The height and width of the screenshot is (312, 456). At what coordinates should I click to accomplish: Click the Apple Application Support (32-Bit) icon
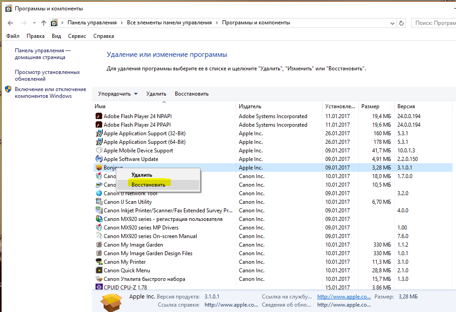click(99, 133)
